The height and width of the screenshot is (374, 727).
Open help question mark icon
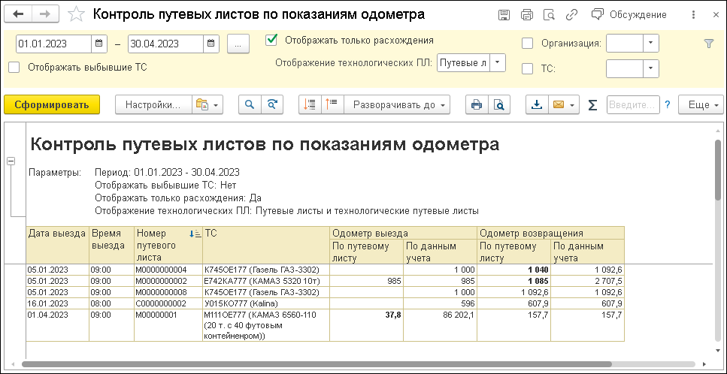tap(668, 104)
